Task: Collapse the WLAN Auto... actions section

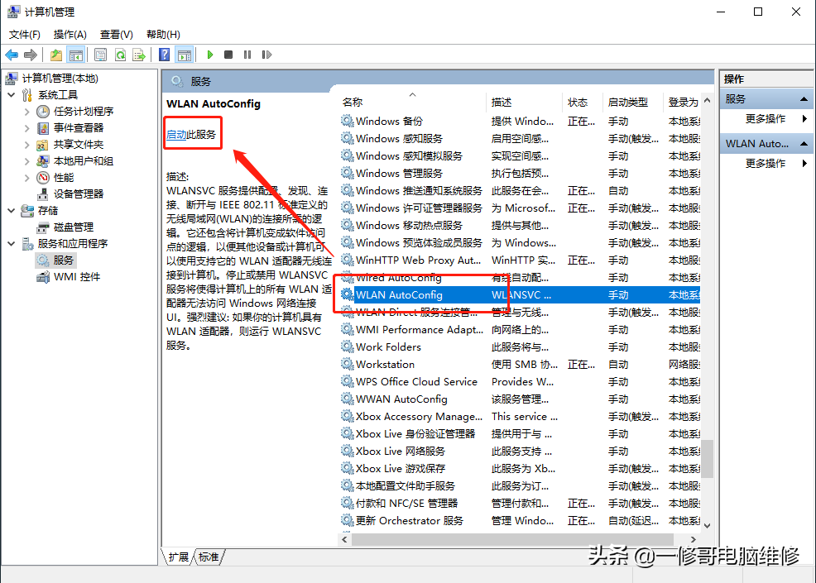Action: (804, 144)
